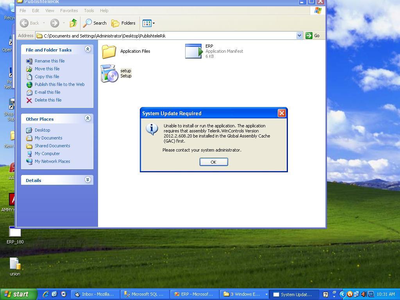Viewport: 400px width, 300px height.
Task: Switch to Microsoft SQL taskbar button
Action: point(145,295)
